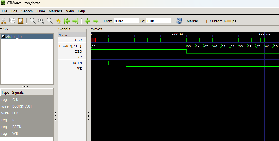Click the GTKWave title bar icon
Image resolution: width=279 pixels, height=141 pixels.
(x=3, y=3)
